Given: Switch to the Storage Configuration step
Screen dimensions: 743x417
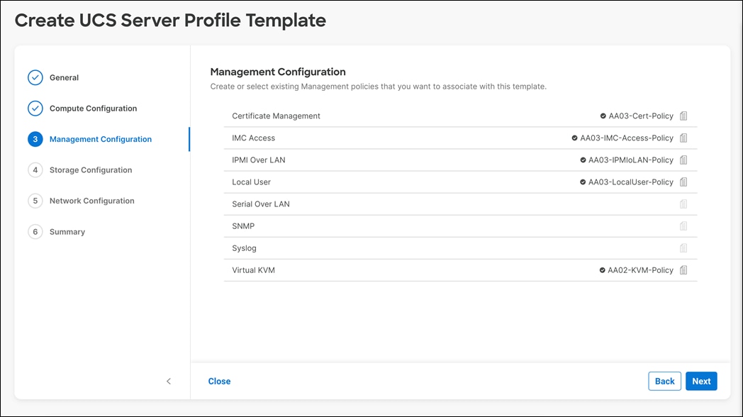Looking at the screenshot, I should pos(91,169).
